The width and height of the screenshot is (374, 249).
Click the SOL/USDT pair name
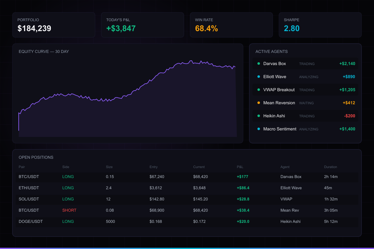29,199
